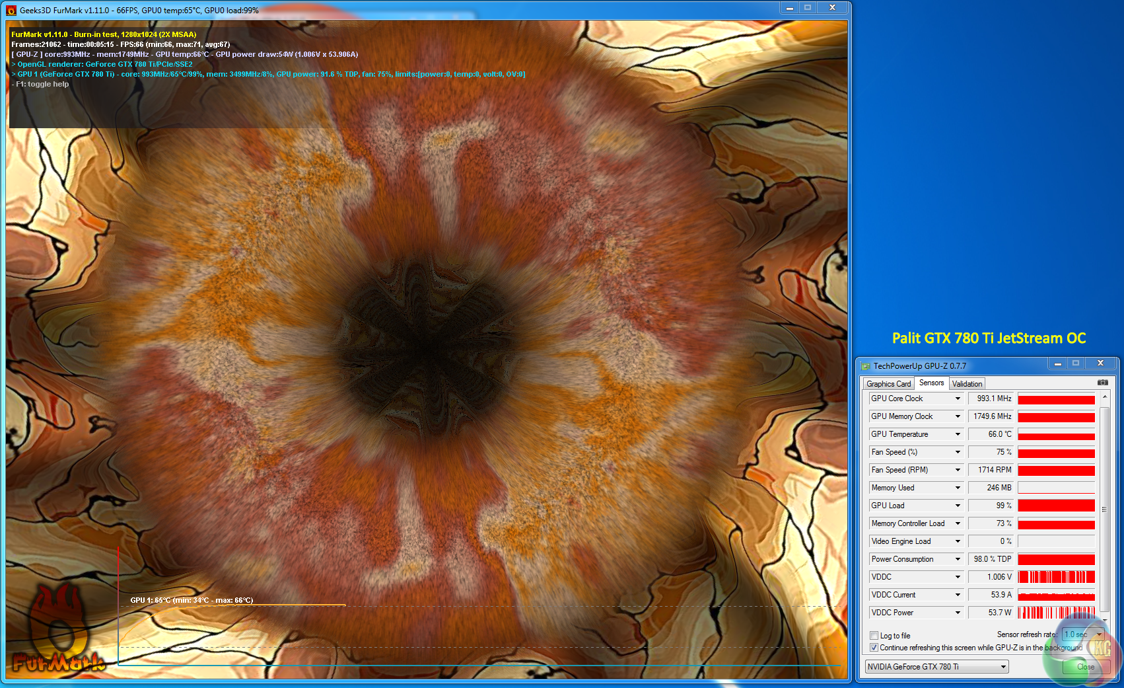Viewport: 1124px width, 688px height.
Task: Open the GPU Memory Clock sensor dropdown
Action: [x=958, y=416]
